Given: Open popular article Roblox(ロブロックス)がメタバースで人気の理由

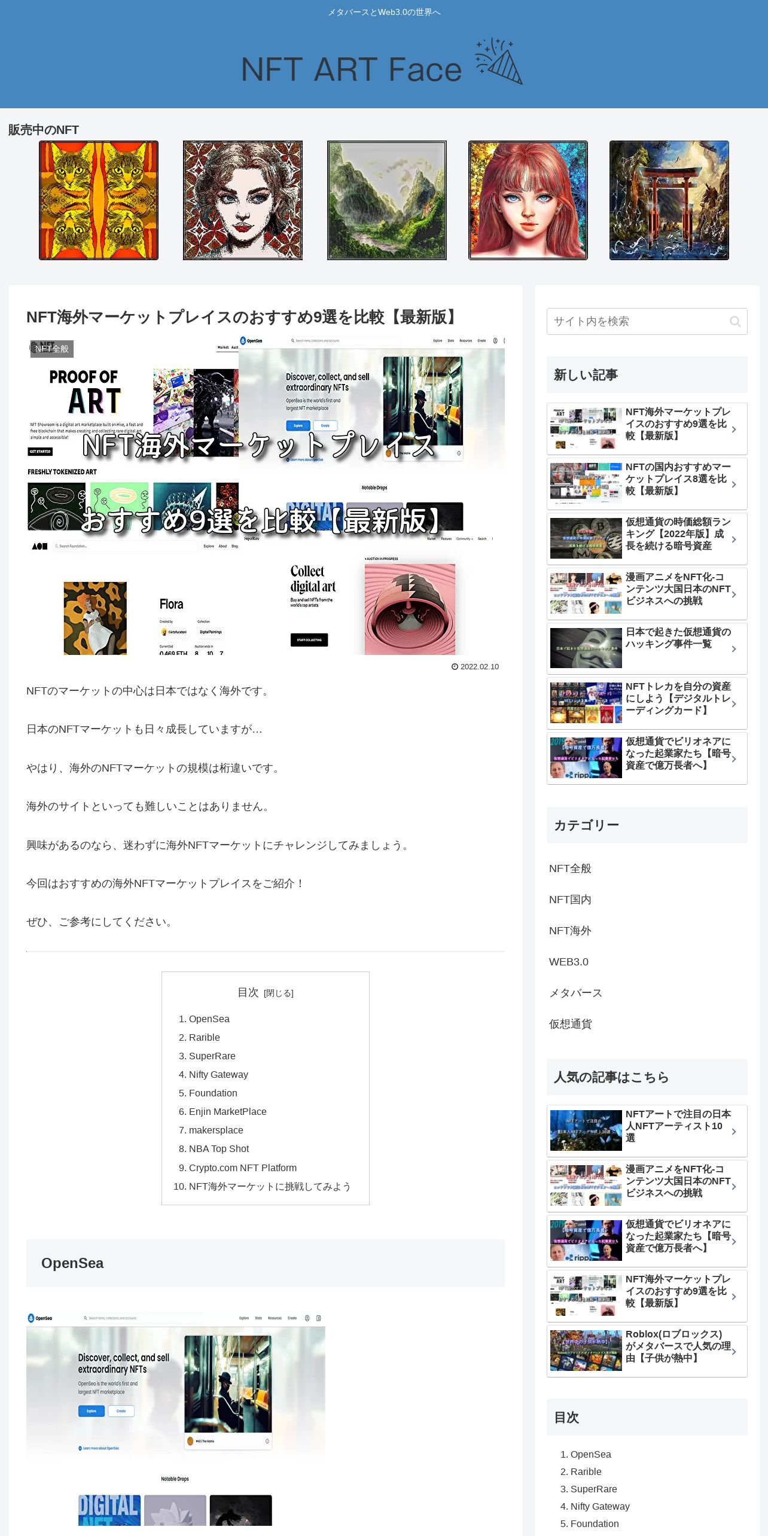Looking at the screenshot, I should click(647, 1351).
